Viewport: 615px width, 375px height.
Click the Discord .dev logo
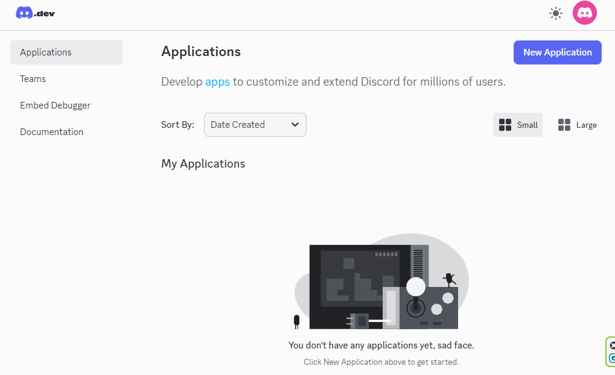36,13
